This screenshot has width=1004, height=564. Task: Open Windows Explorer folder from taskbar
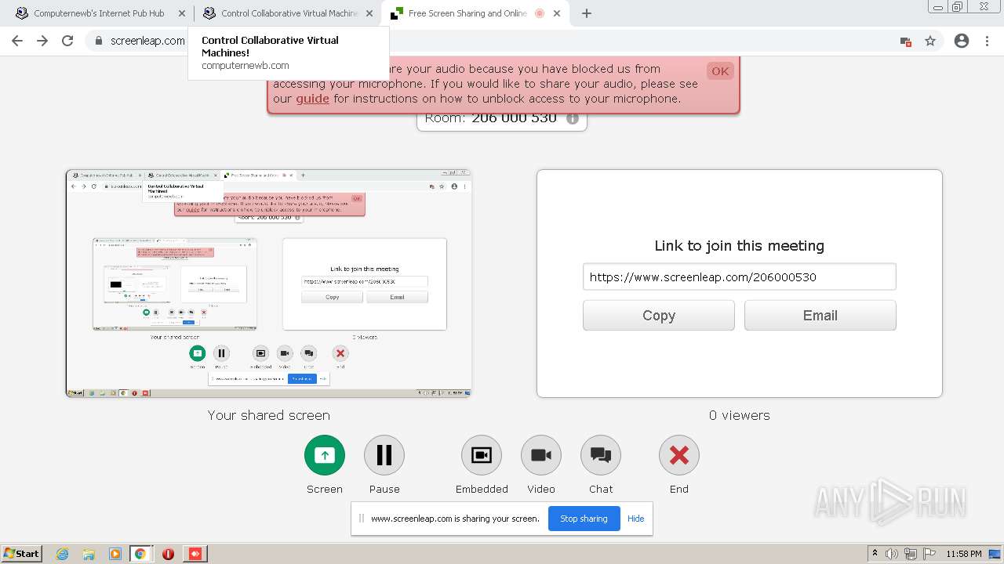coord(89,554)
